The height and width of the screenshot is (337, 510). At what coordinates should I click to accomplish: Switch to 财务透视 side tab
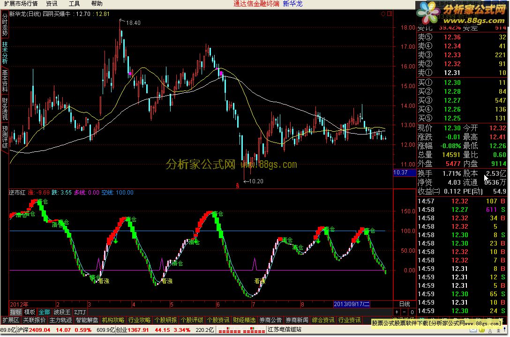coord(5,109)
